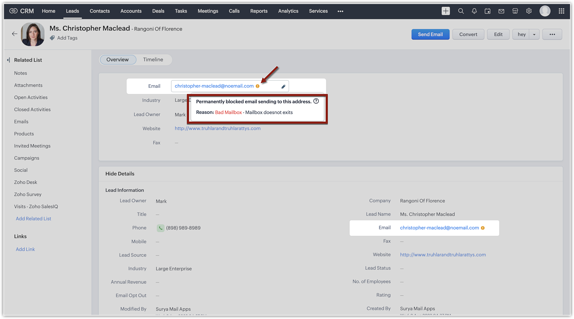Open the more actions ellipsis button
Viewport: 574px width, 319px height.
(552, 34)
